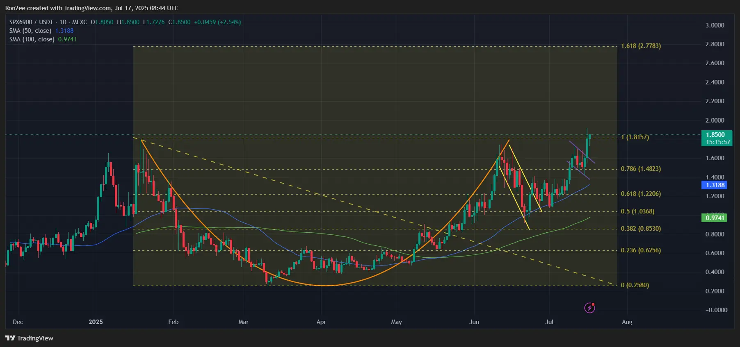Screen dimensions: 740x347
Task: Click the TradingView logo at bottom left
Action: tap(30, 338)
